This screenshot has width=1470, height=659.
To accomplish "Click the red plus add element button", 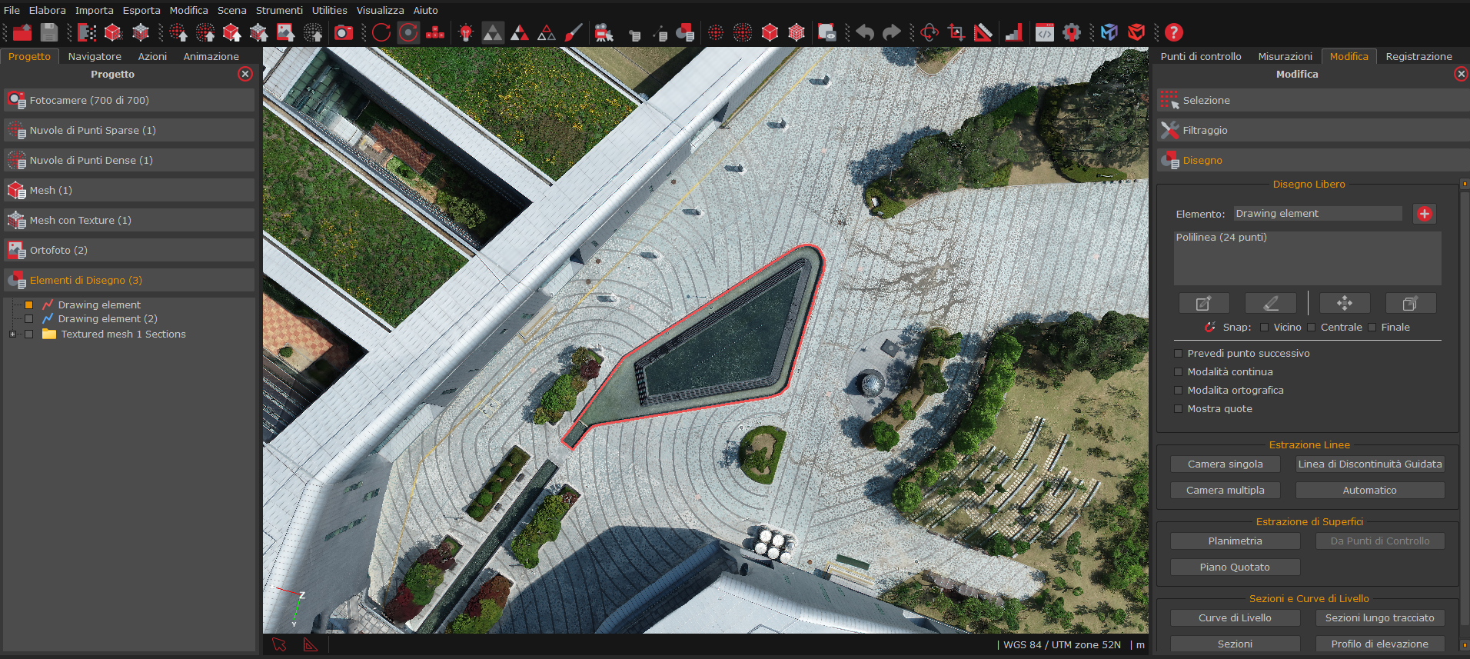I will click(x=1425, y=214).
